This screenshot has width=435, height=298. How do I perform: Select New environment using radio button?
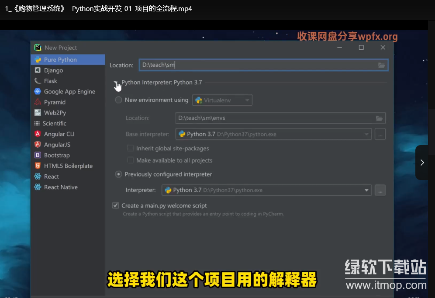coord(118,100)
